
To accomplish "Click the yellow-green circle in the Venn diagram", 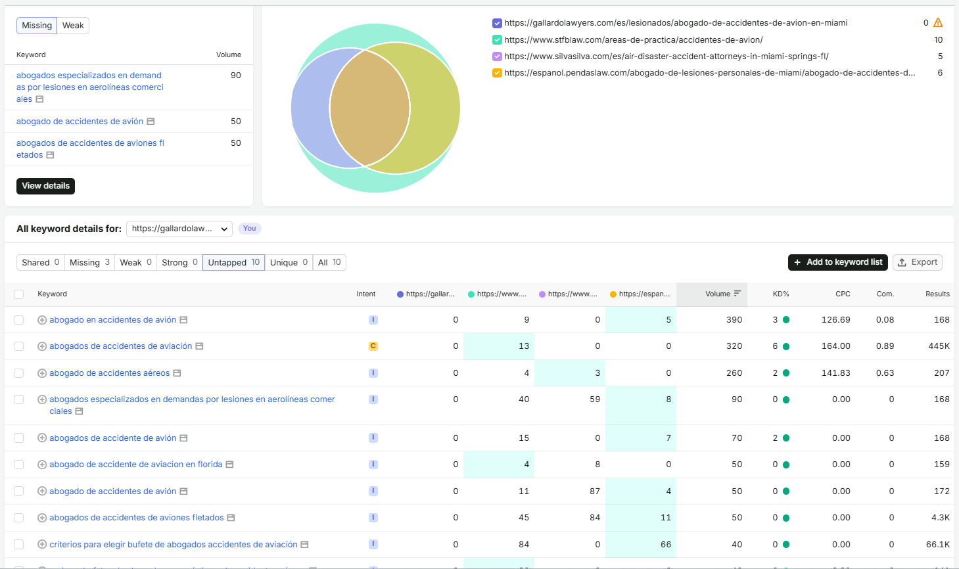I will (435, 108).
